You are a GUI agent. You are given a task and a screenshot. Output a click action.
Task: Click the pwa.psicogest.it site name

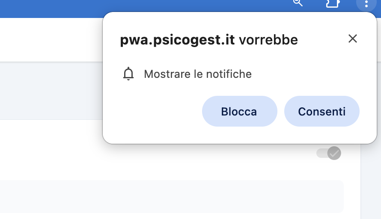177,40
